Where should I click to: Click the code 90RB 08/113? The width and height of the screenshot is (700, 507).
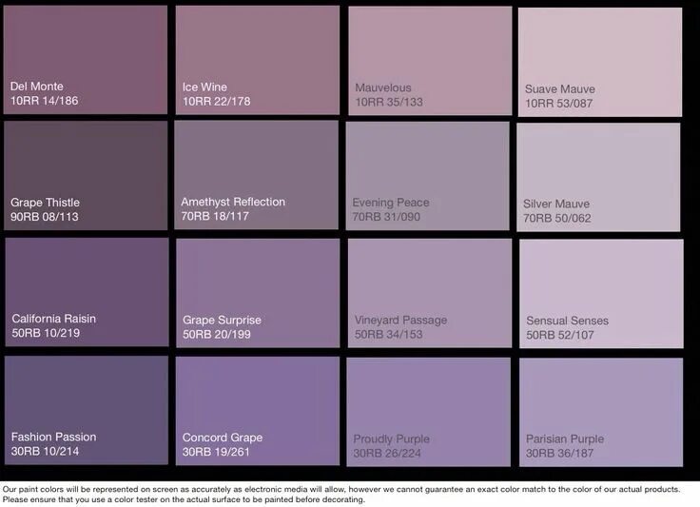pos(44,217)
